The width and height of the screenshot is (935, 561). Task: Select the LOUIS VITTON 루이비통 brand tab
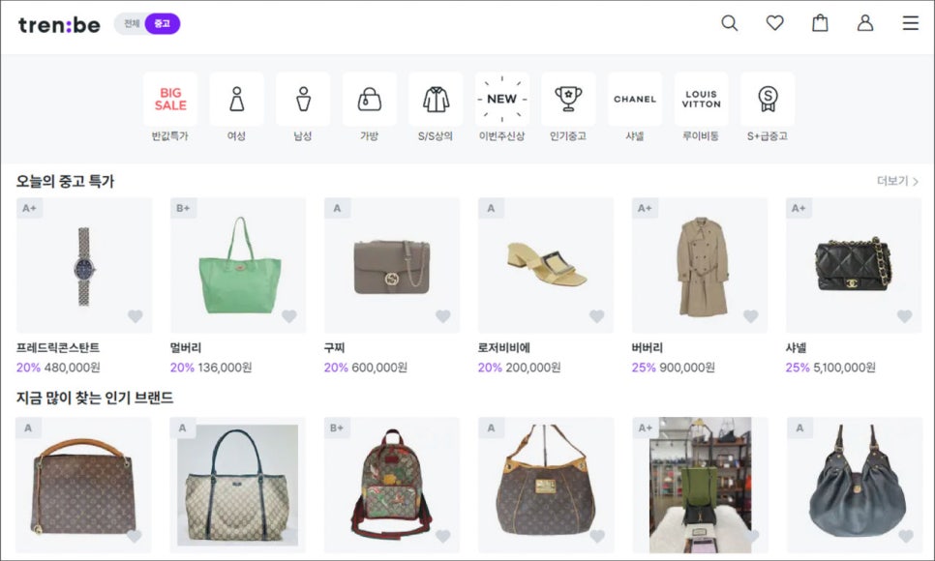701,99
